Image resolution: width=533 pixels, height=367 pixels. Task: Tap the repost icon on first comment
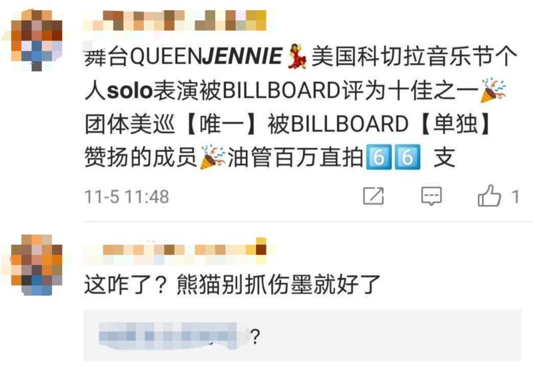[x=373, y=196]
